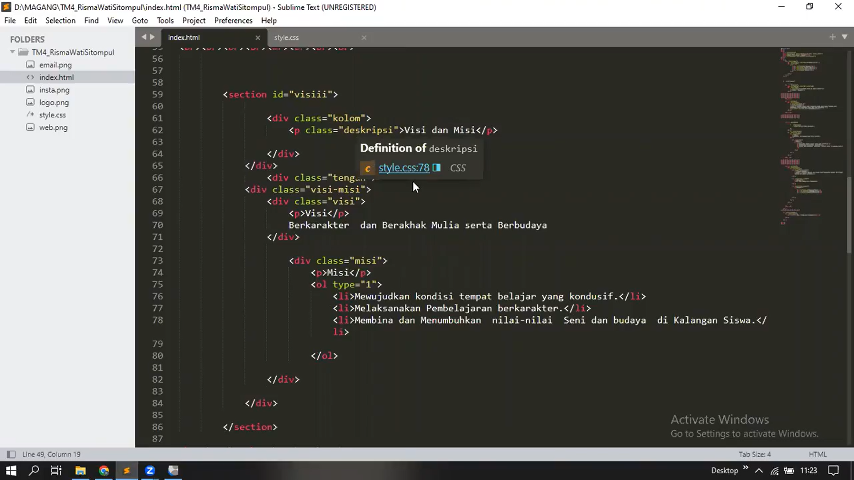This screenshot has width=854, height=480.
Task: Close the style.css tab
Action: [x=364, y=38]
